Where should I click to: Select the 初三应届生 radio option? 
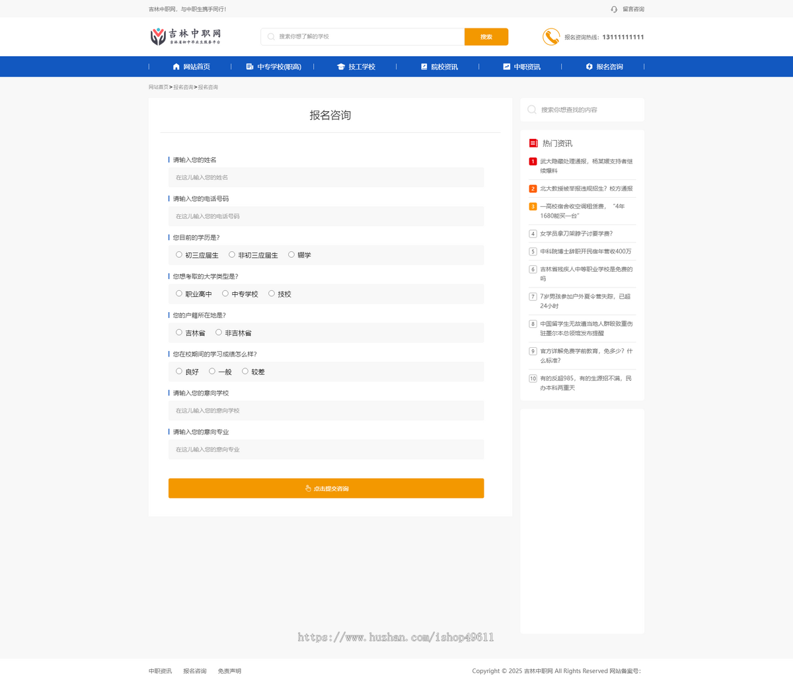pyautogui.click(x=178, y=254)
